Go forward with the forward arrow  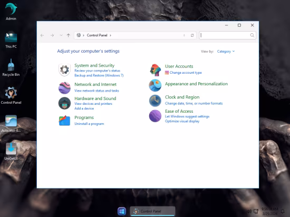click(52, 35)
